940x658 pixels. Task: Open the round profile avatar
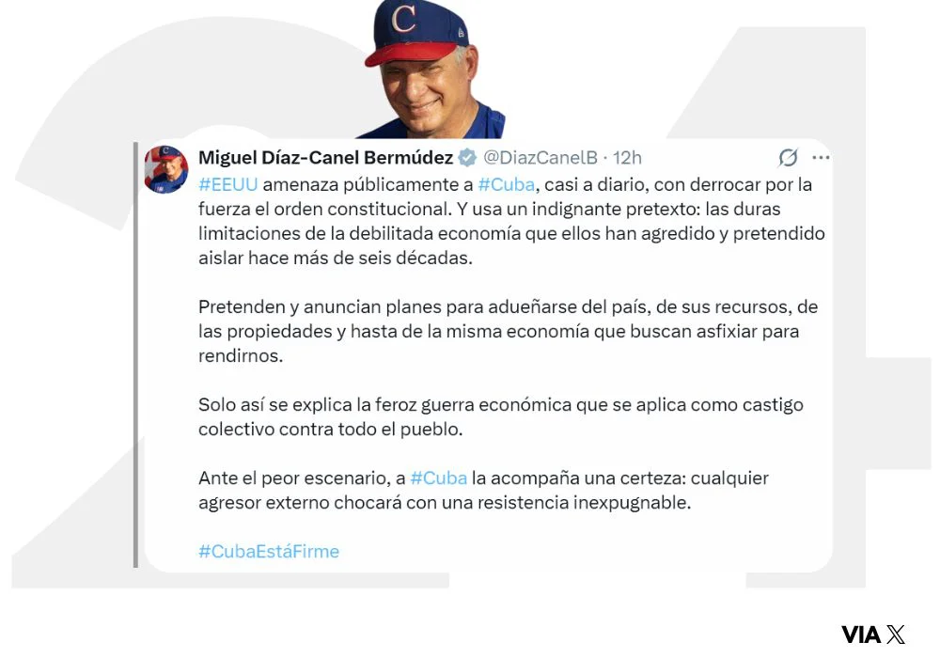pos(166,169)
